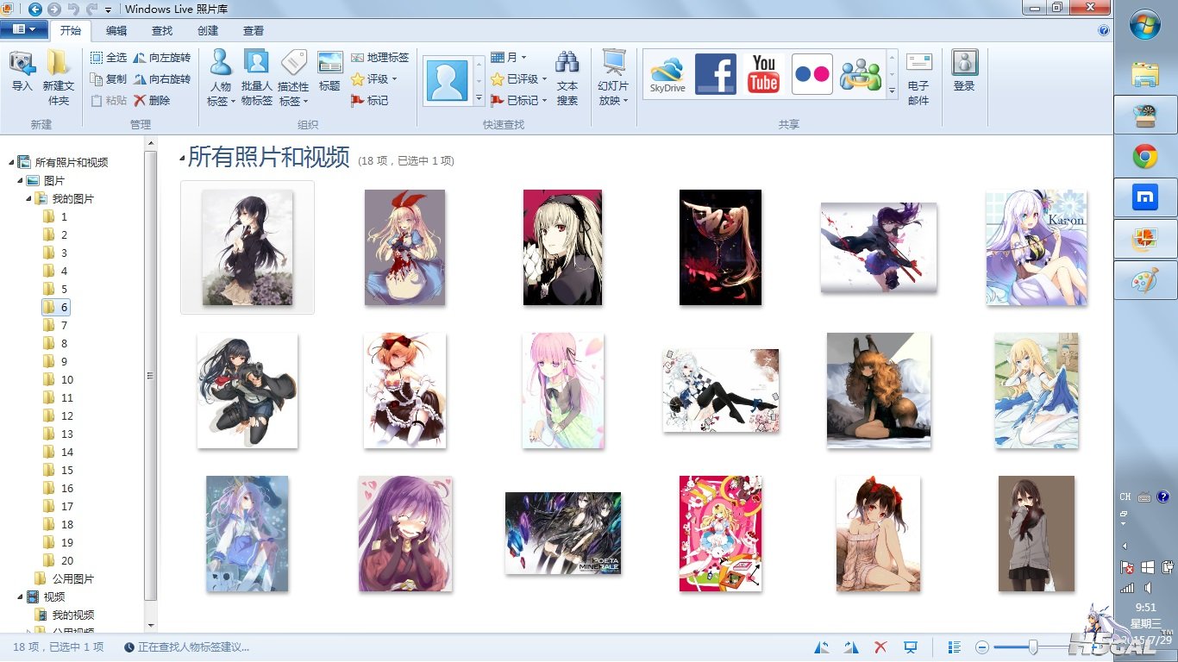This screenshot has height=662, width=1178.
Task: Select the POETA MINERALE thumbnail
Action: (x=563, y=534)
